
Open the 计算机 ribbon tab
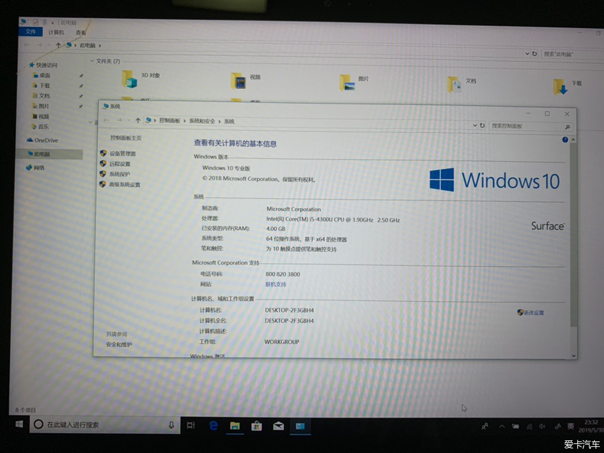[x=56, y=33]
